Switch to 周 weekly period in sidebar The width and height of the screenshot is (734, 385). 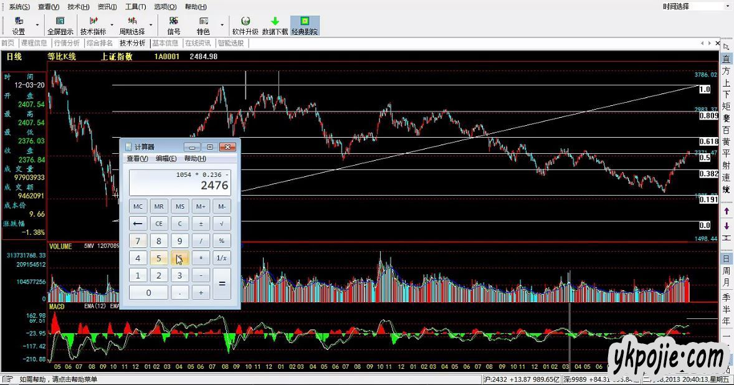coord(726,271)
